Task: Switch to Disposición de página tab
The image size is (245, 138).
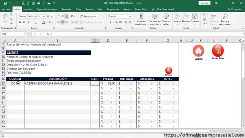Action: coord(47,9)
